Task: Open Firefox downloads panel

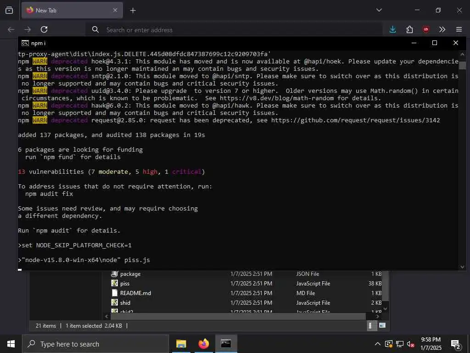Action: pos(393,29)
